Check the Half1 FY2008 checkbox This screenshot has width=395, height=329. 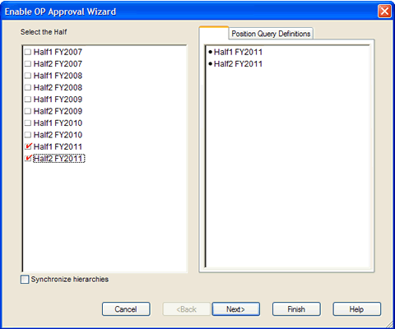(28, 76)
